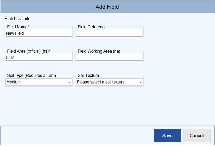This screenshot has width=215, height=146.
Task: Click the Soil Texture dropdown chevron arrow
Action: (141, 82)
